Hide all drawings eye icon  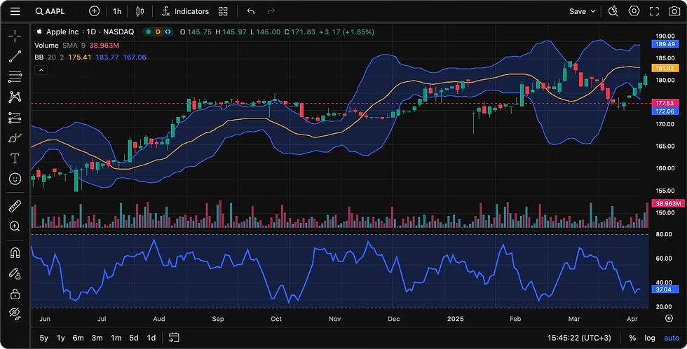coord(15,313)
